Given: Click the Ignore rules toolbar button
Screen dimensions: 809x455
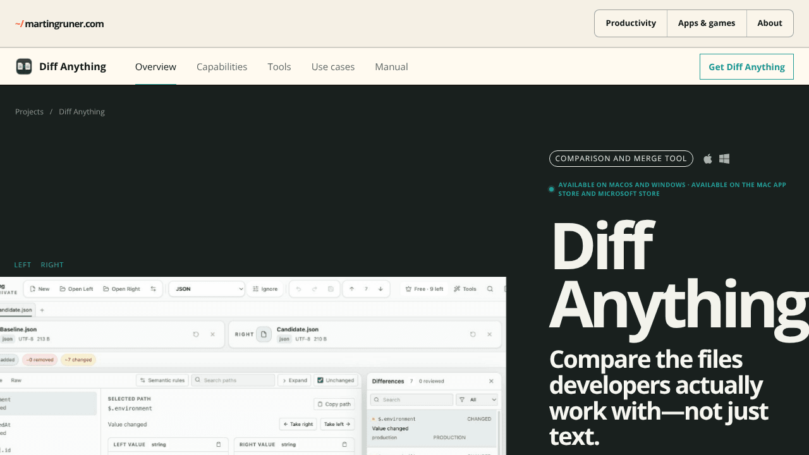Looking at the screenshot, I should point(265,289).
